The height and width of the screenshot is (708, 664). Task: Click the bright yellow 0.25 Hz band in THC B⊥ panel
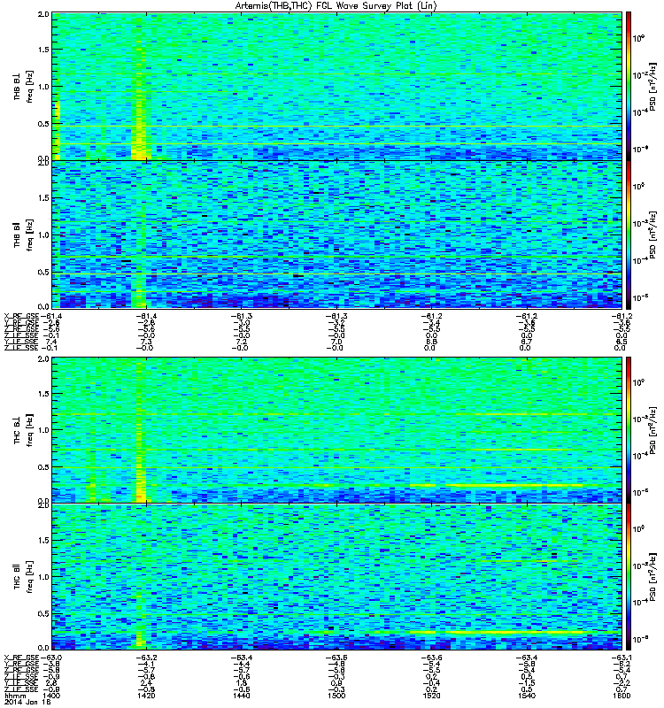pos(515,485)
